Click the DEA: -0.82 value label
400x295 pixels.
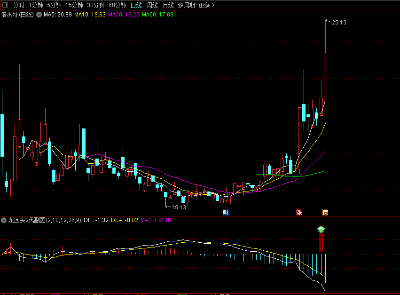click(x=125, y=220)
